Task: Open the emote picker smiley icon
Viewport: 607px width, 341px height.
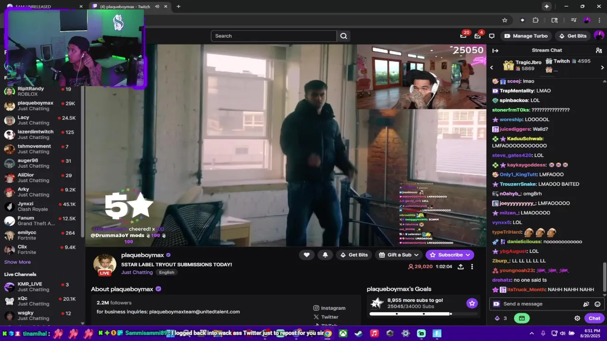Action: tap(598, 304)
